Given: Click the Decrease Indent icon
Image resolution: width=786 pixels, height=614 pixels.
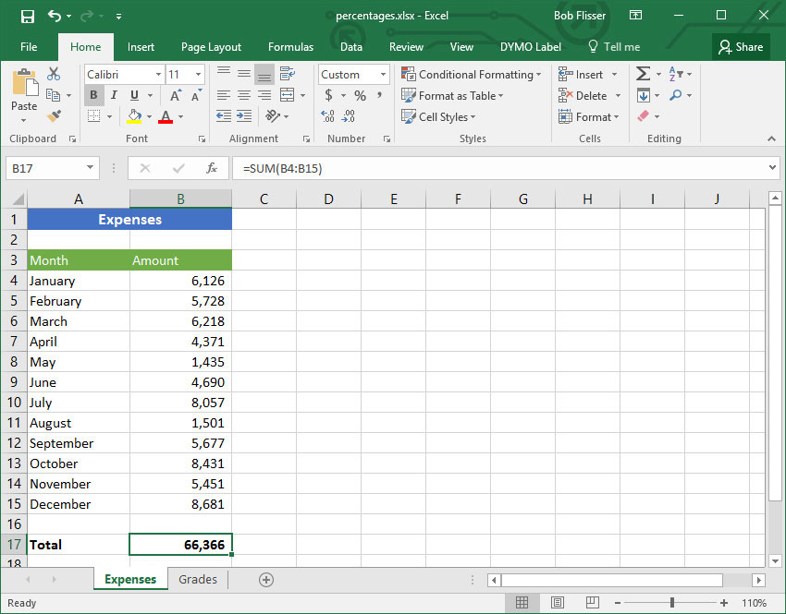Looking at the screenshot, I should (x=224, y=116).
